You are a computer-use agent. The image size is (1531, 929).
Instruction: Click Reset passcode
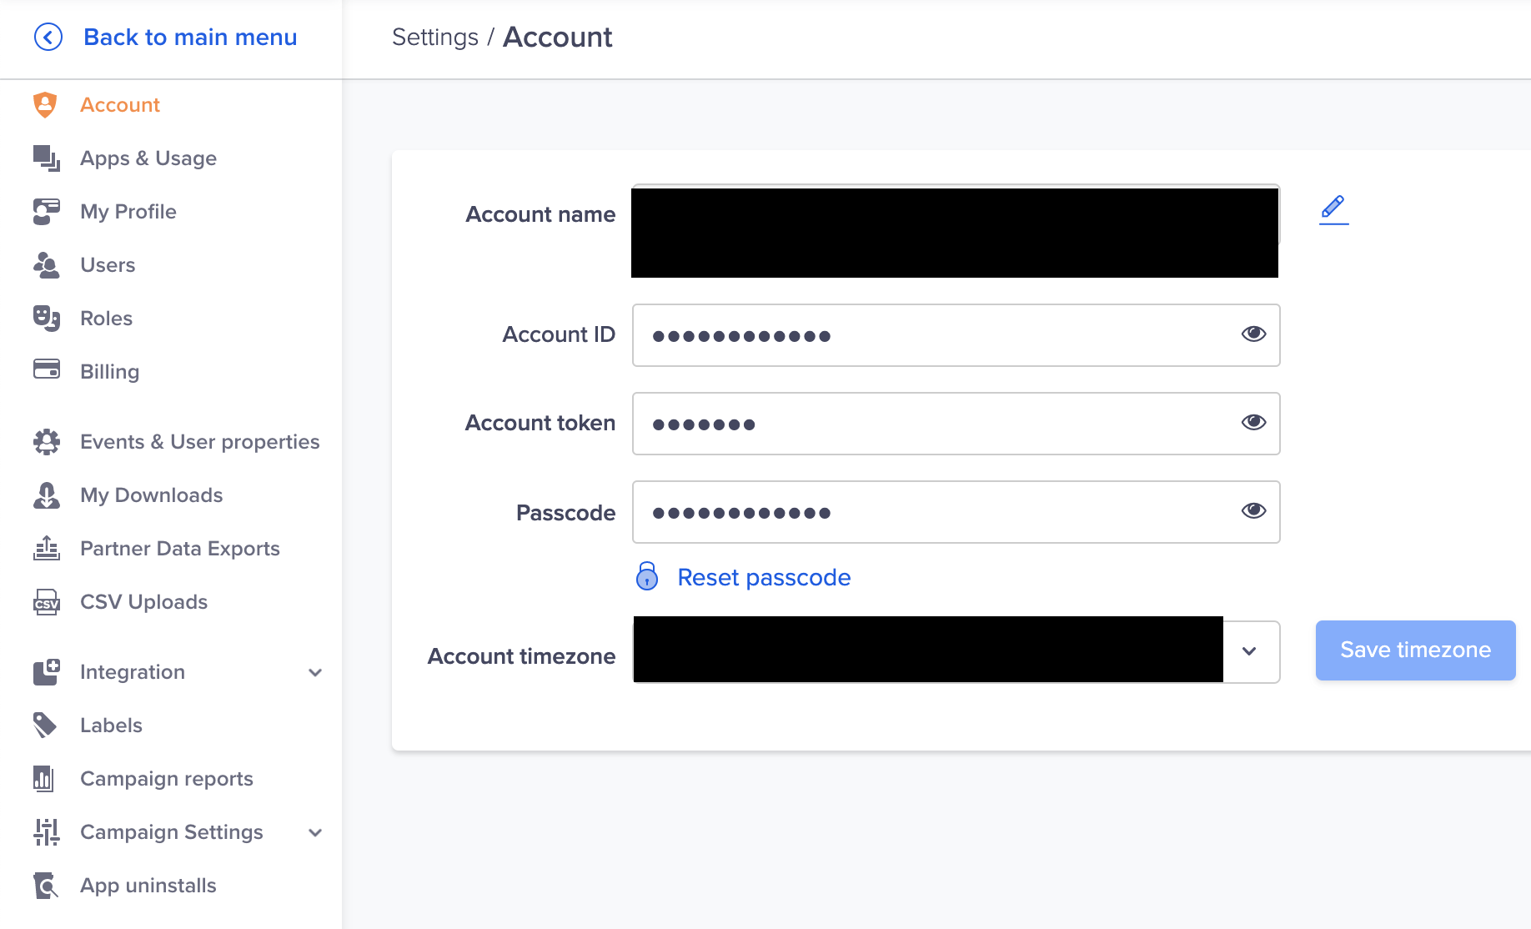[x=763, y=576]
